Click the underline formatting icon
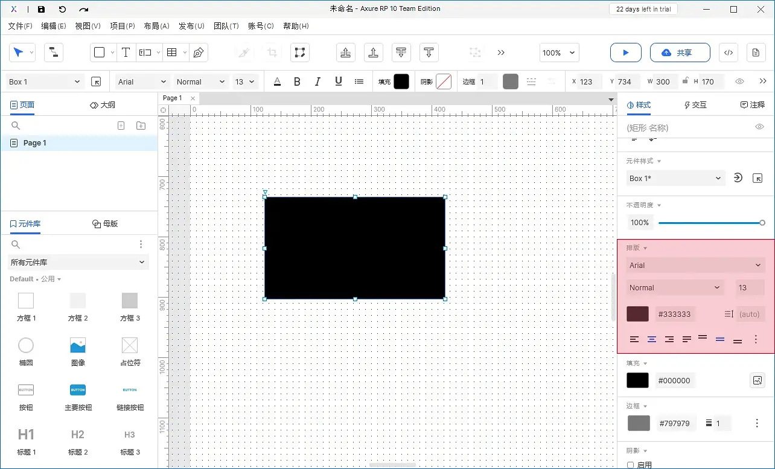Viewport: 775px width, 469px height. pyautogui.click(x=339, y=81)
